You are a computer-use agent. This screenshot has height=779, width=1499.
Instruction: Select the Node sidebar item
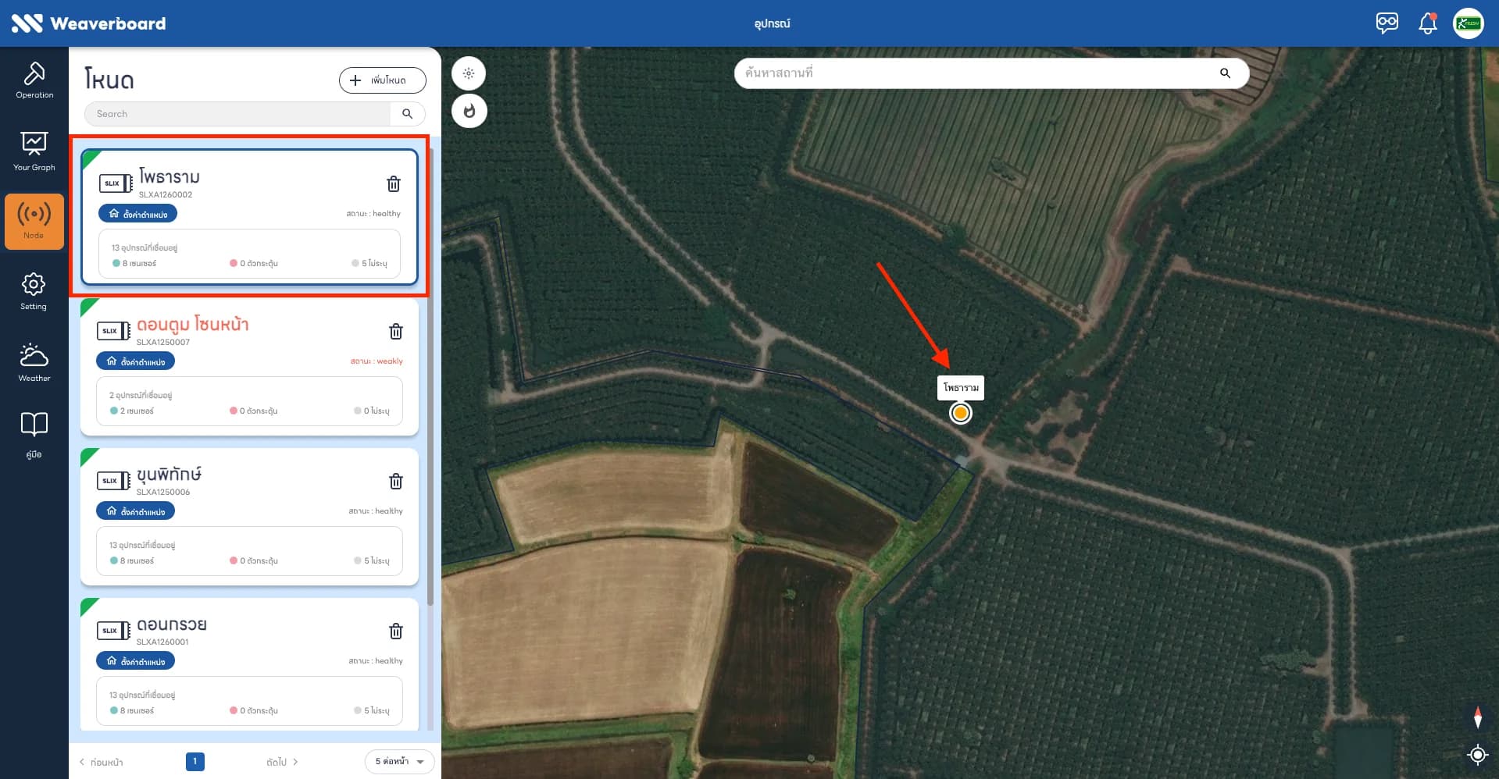pyautogui.click(x=34, y=222)
